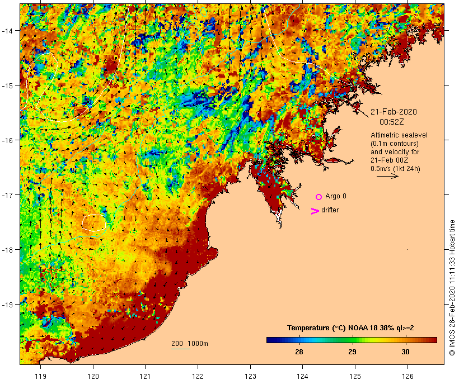The image size is (459, 380).
Task: Click the 'drifter' legend label
Action: point(330,210)
